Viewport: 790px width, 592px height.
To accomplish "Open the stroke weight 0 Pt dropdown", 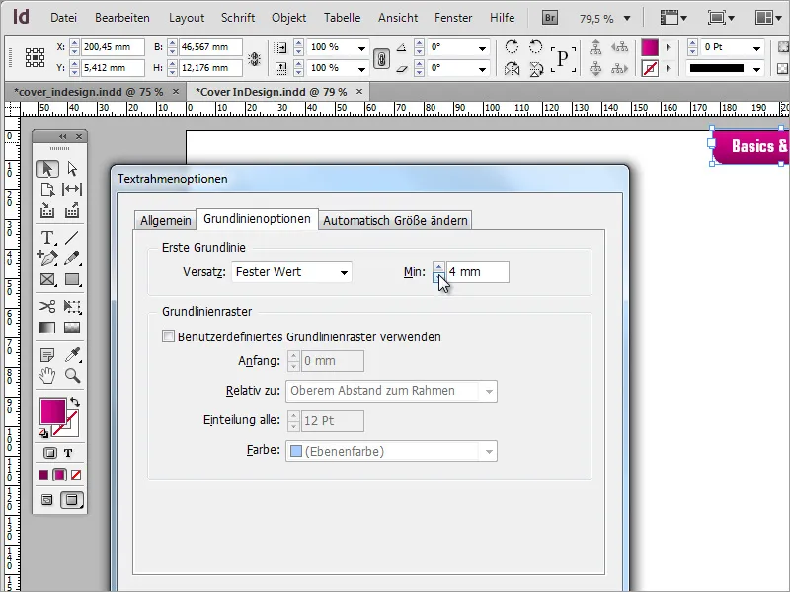I will (x=756, y=48).
